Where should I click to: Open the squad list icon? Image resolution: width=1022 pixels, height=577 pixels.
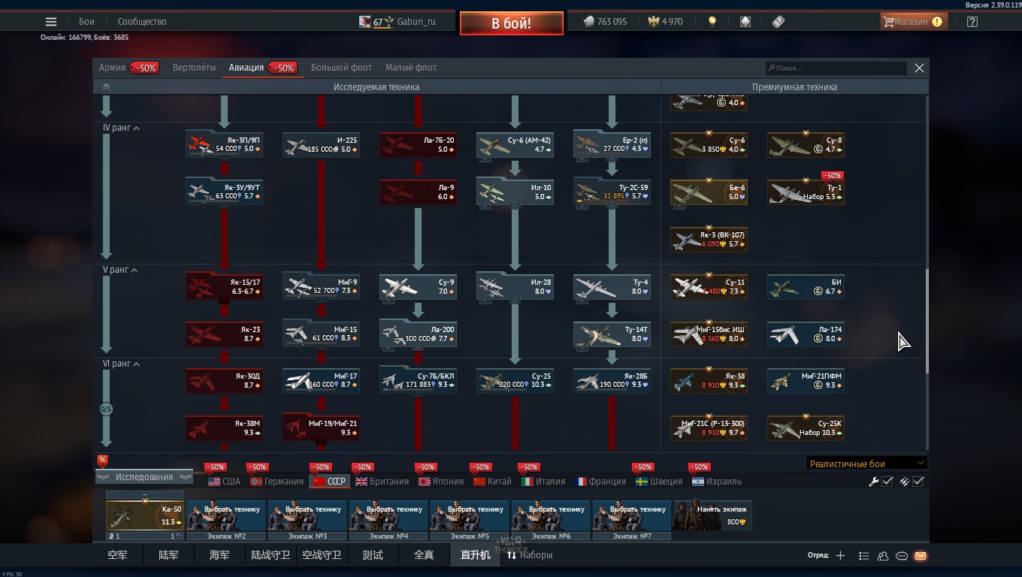click(x=863, y=556)
